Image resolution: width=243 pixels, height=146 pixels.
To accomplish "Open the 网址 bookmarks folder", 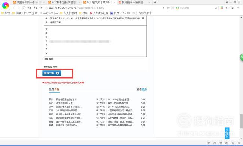I will point(83,13).
